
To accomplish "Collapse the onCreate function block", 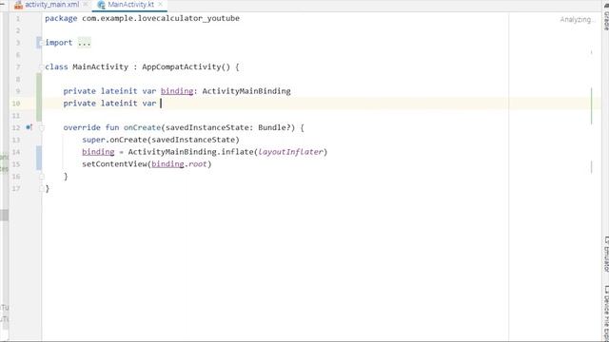I will (x=42, y=127).
